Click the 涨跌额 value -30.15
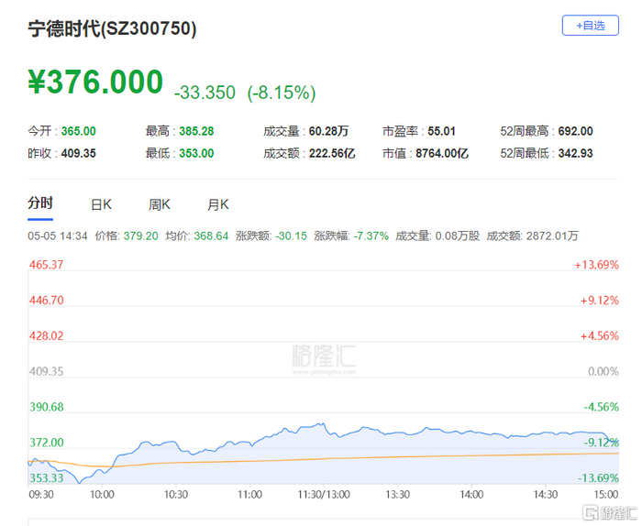 pyautogui.click(x=291, y=236)
